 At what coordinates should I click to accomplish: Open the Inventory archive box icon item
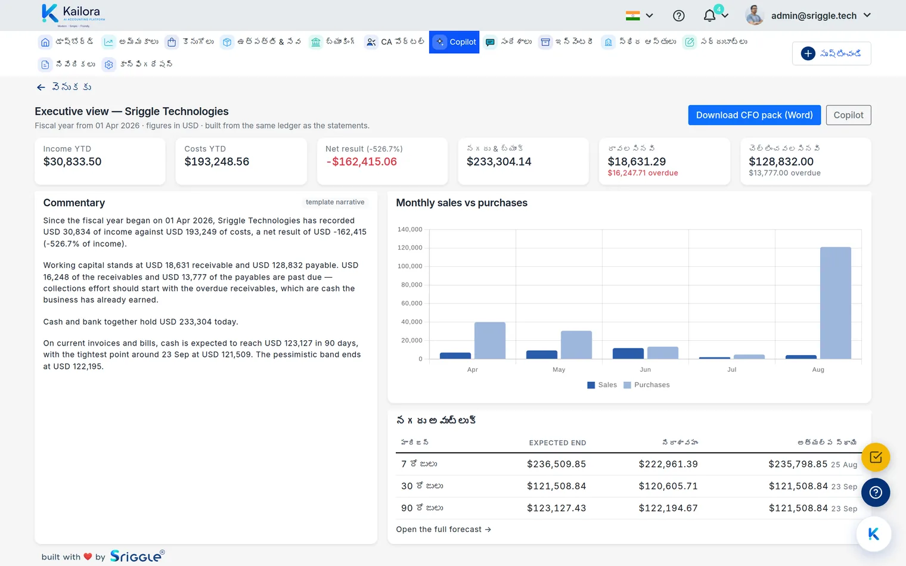click(545, 42)
